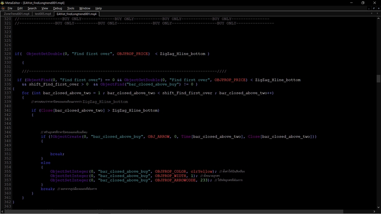Click the MetaEditor app icon in title bar

(3, 3)
